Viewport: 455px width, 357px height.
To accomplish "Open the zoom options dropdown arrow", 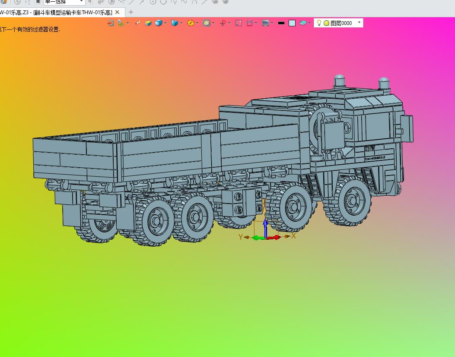I will tap(213, 23).
